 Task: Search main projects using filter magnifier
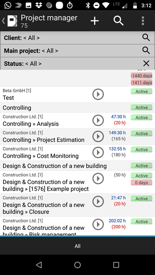146,51
